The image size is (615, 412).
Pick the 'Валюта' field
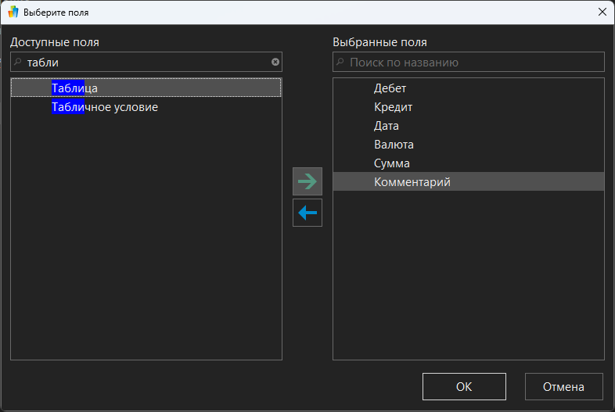pyautogui.click(x=394, y=145)
